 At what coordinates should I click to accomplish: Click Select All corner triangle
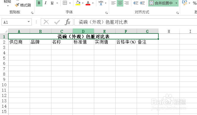(6, 31)
